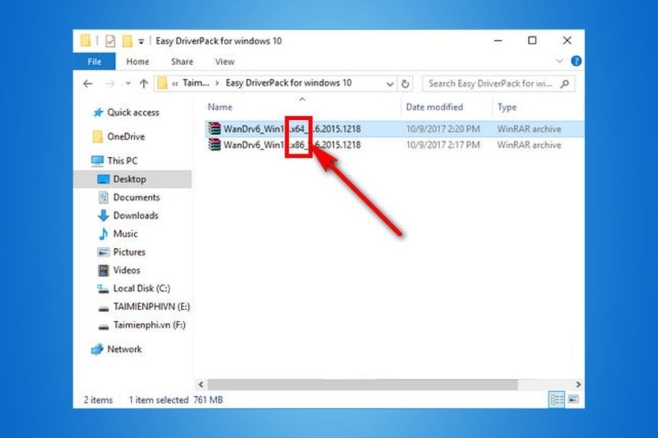Open Music in navigation pane

(x=125, y=234)
